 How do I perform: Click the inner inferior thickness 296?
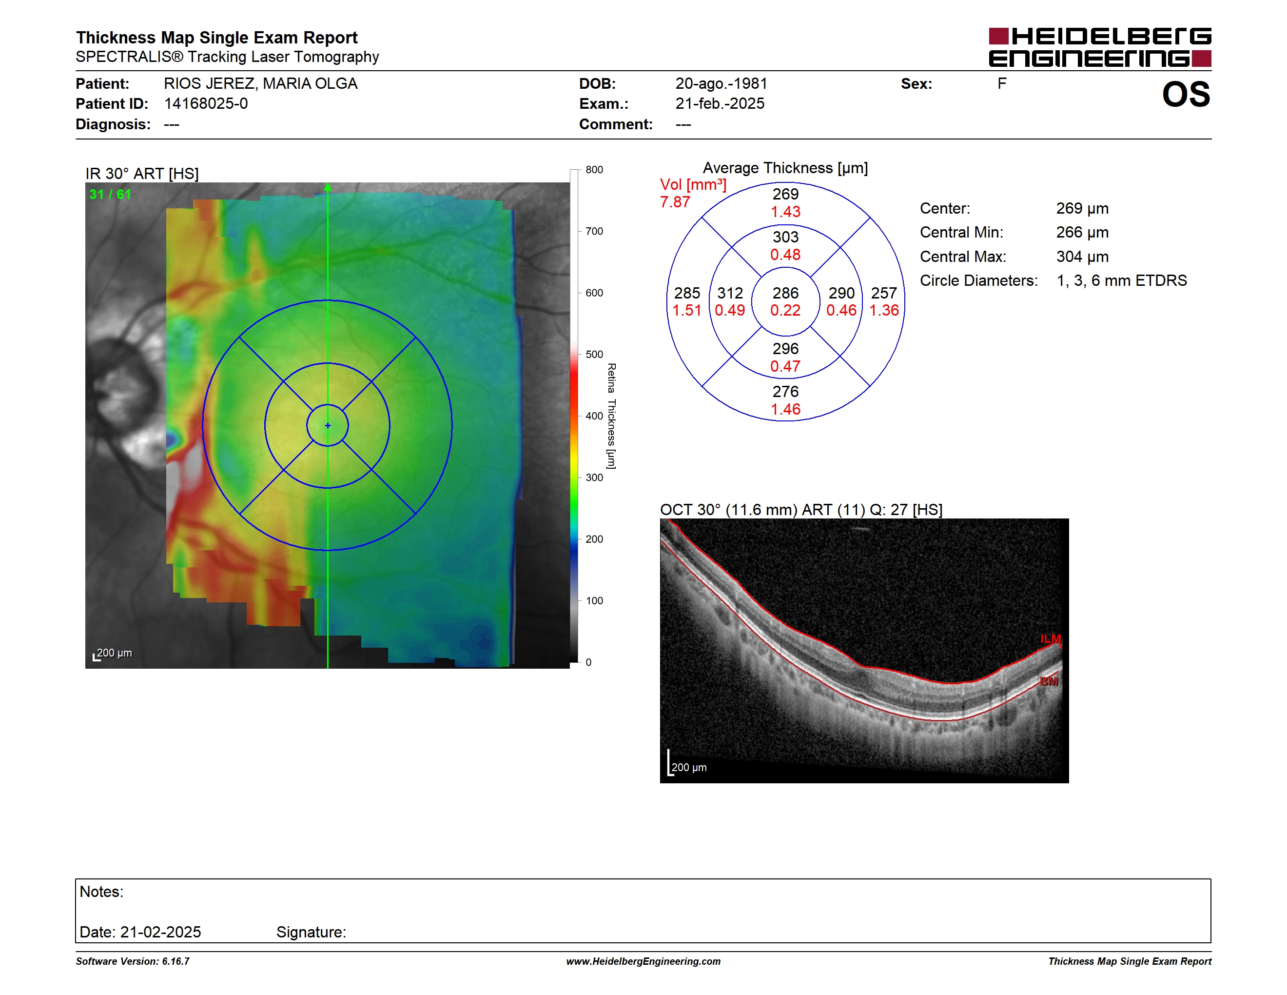pos(785,349)
